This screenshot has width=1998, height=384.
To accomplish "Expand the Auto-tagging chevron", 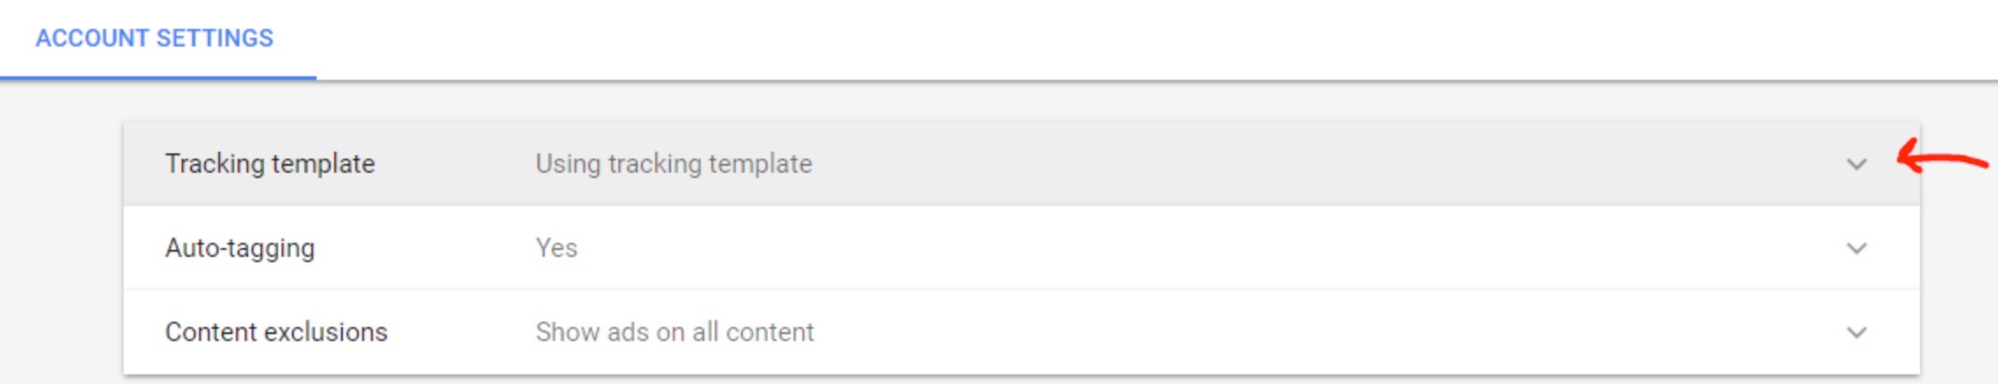I will click(x=1856, y=248).
